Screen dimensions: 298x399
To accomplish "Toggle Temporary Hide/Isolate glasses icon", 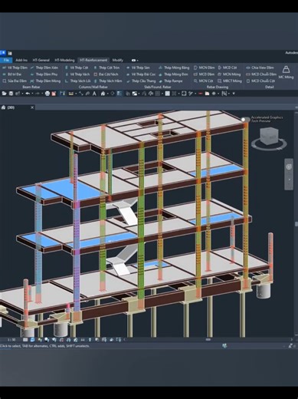I will 83,340.
